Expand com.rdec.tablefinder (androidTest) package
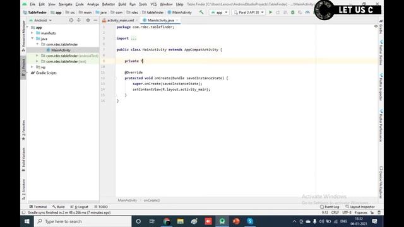Image resolution: width=404 pixels, height=227 pixels. click(37, 55)
